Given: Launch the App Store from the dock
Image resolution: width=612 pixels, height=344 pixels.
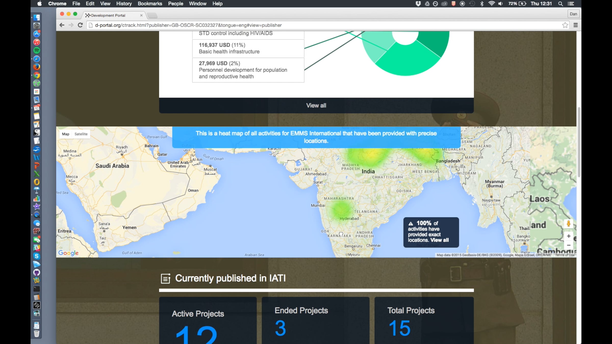Looking at the screenshot, I should tap(37, 34).
